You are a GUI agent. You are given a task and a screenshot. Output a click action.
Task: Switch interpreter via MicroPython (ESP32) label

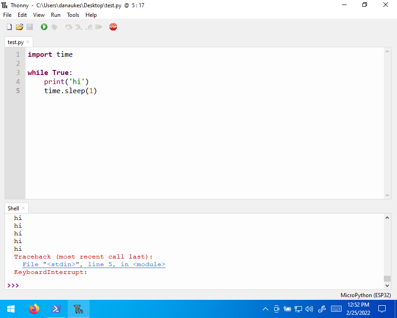[366, 295]
